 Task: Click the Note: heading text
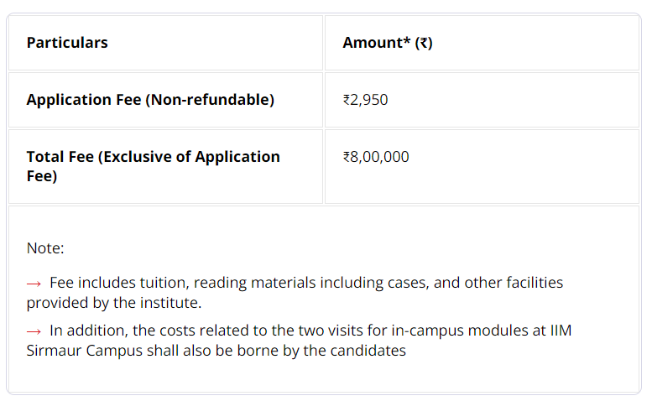[45, 248]
